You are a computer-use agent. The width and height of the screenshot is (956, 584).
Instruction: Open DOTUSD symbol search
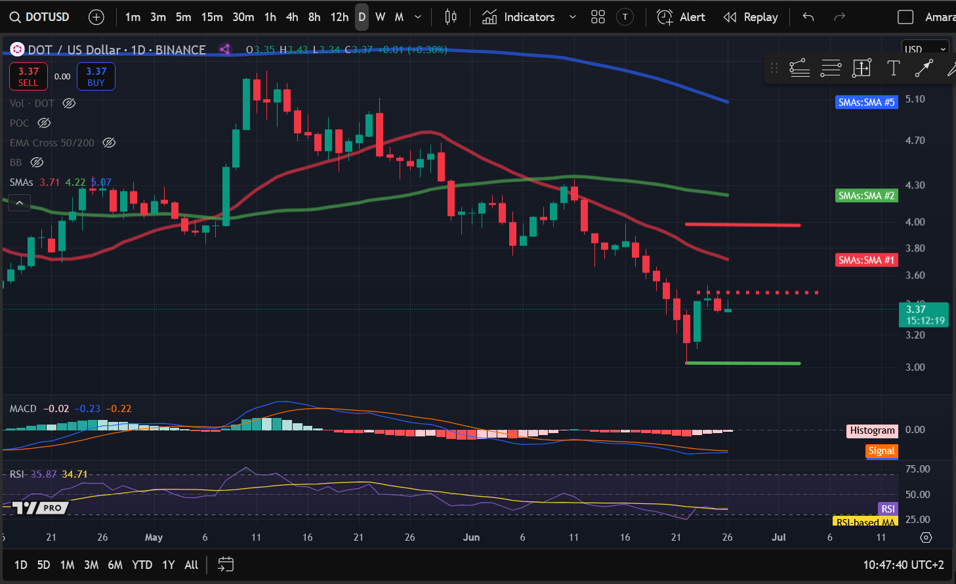[x=39, y=17]
